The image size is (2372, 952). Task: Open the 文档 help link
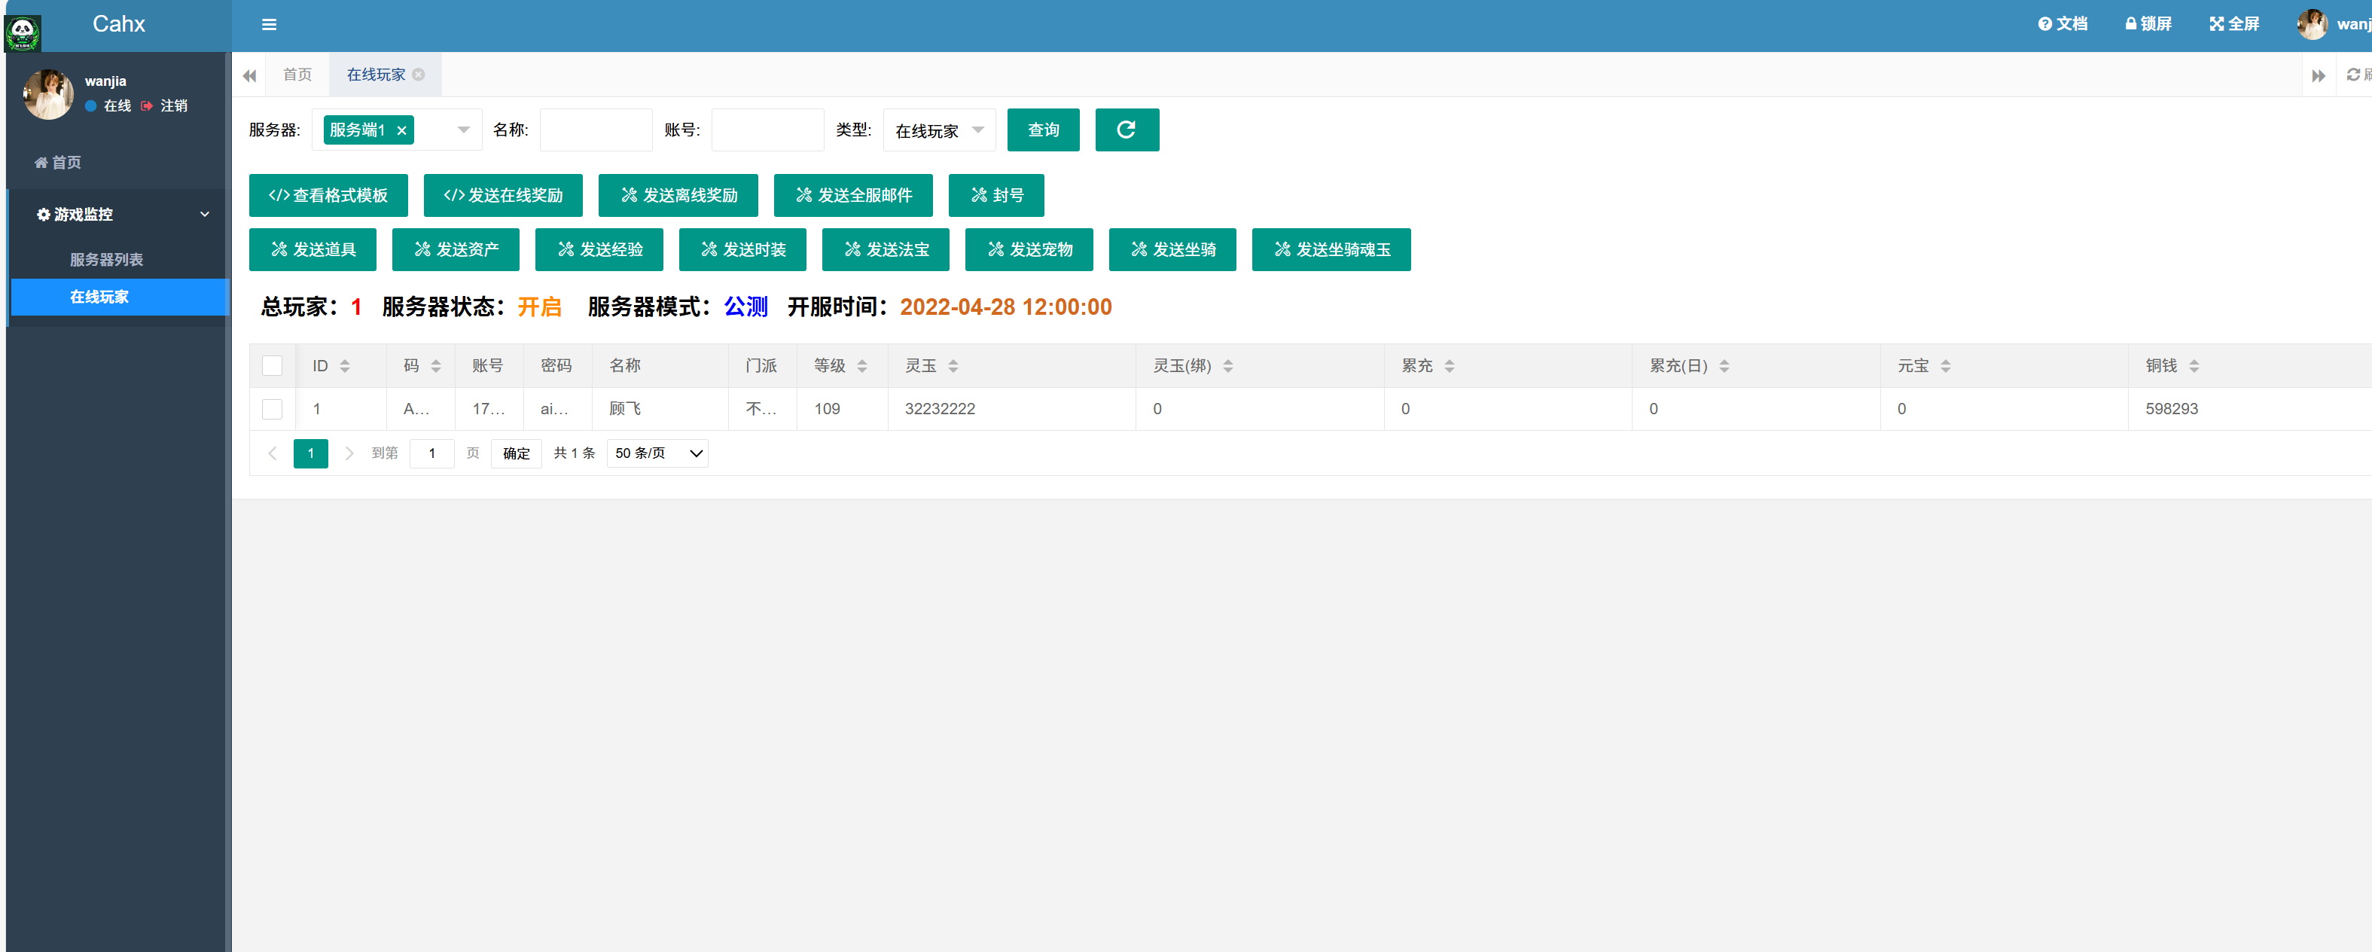pyautogui.click(x=2062, y=24)
